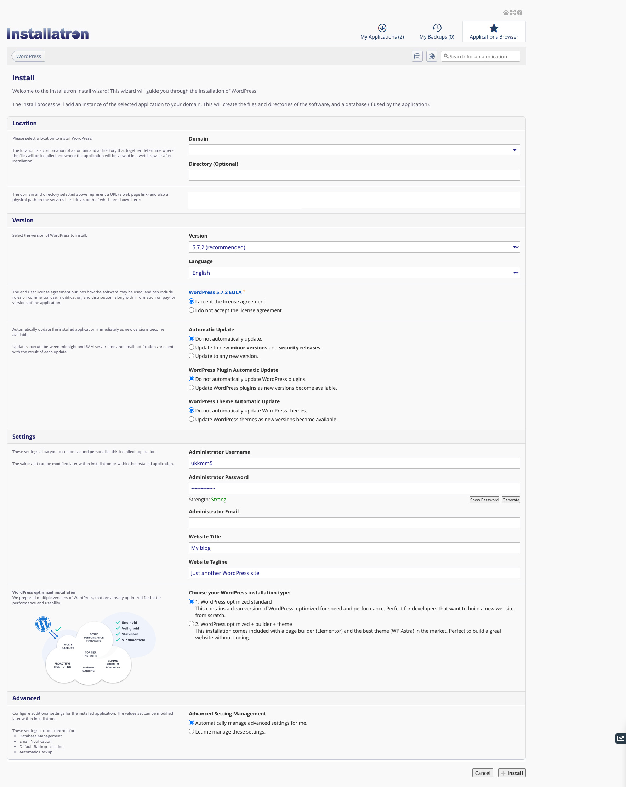Click the WordPress logo in the illustration
This screenshot has height=787, width=626.
43,624
